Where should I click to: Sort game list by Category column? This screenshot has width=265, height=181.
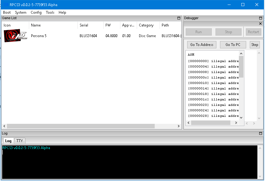click(x=148, y=25)
